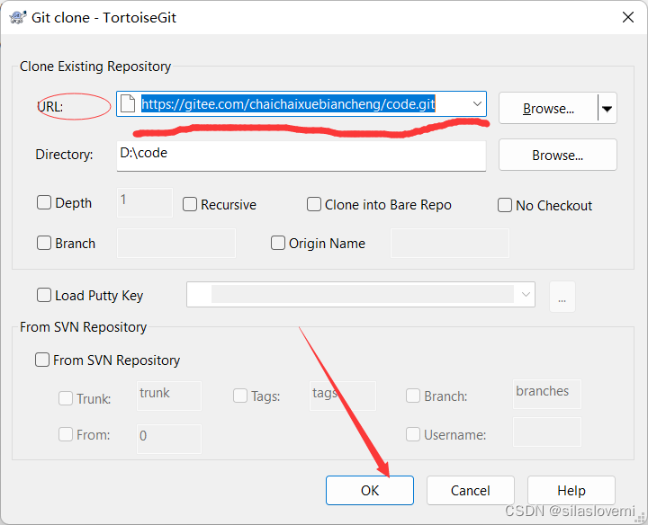Click the tags text field
This screenshot has width=648, height=525.
(343, 396)
